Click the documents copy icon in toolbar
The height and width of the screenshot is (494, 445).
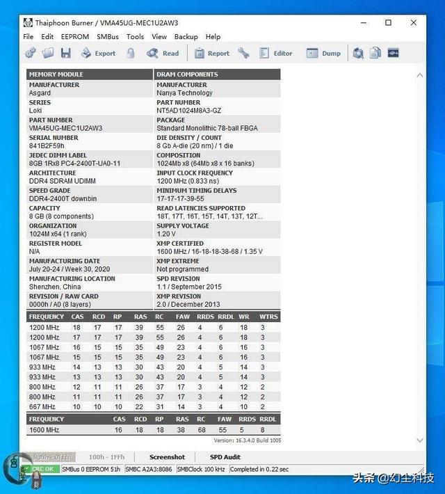pos(375,53)
